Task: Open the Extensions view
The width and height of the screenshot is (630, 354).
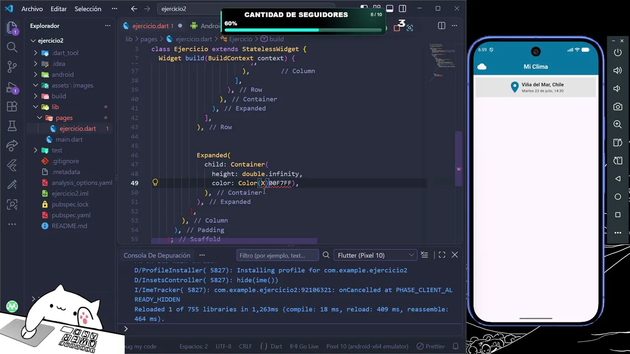Action: click(x=12, y=106)
